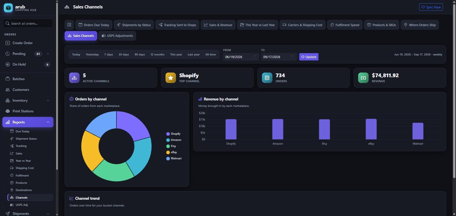The height and width of the screenshot is (216, 456).
Task: Click the Channel trend line chart icon
Action: click(x=72, y=198)
